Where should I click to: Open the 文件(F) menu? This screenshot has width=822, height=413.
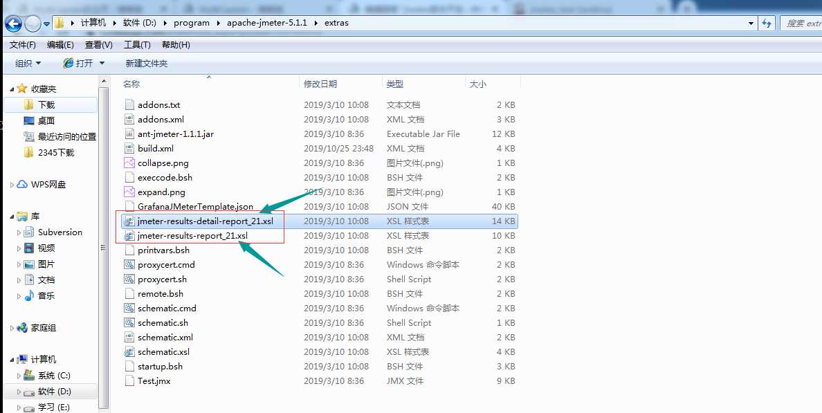(x=23, y=44)
